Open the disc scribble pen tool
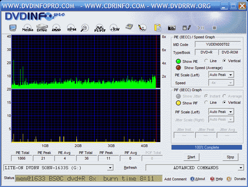The image size is (248, 187). (142, 28)
